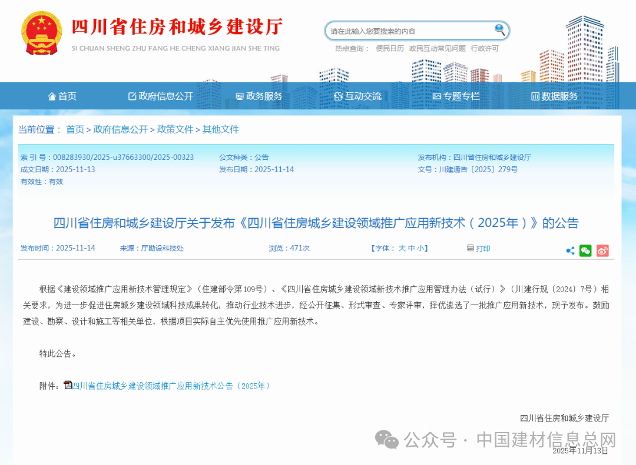Open the PDF attachment icon
636x465 pixels.
68,385
